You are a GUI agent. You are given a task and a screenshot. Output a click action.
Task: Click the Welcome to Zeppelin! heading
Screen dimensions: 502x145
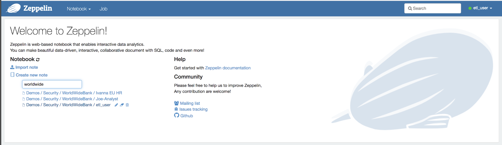pos(59,31)
